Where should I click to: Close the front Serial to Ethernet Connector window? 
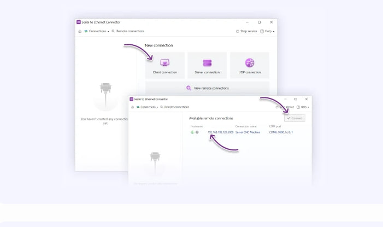pos(307,99)
